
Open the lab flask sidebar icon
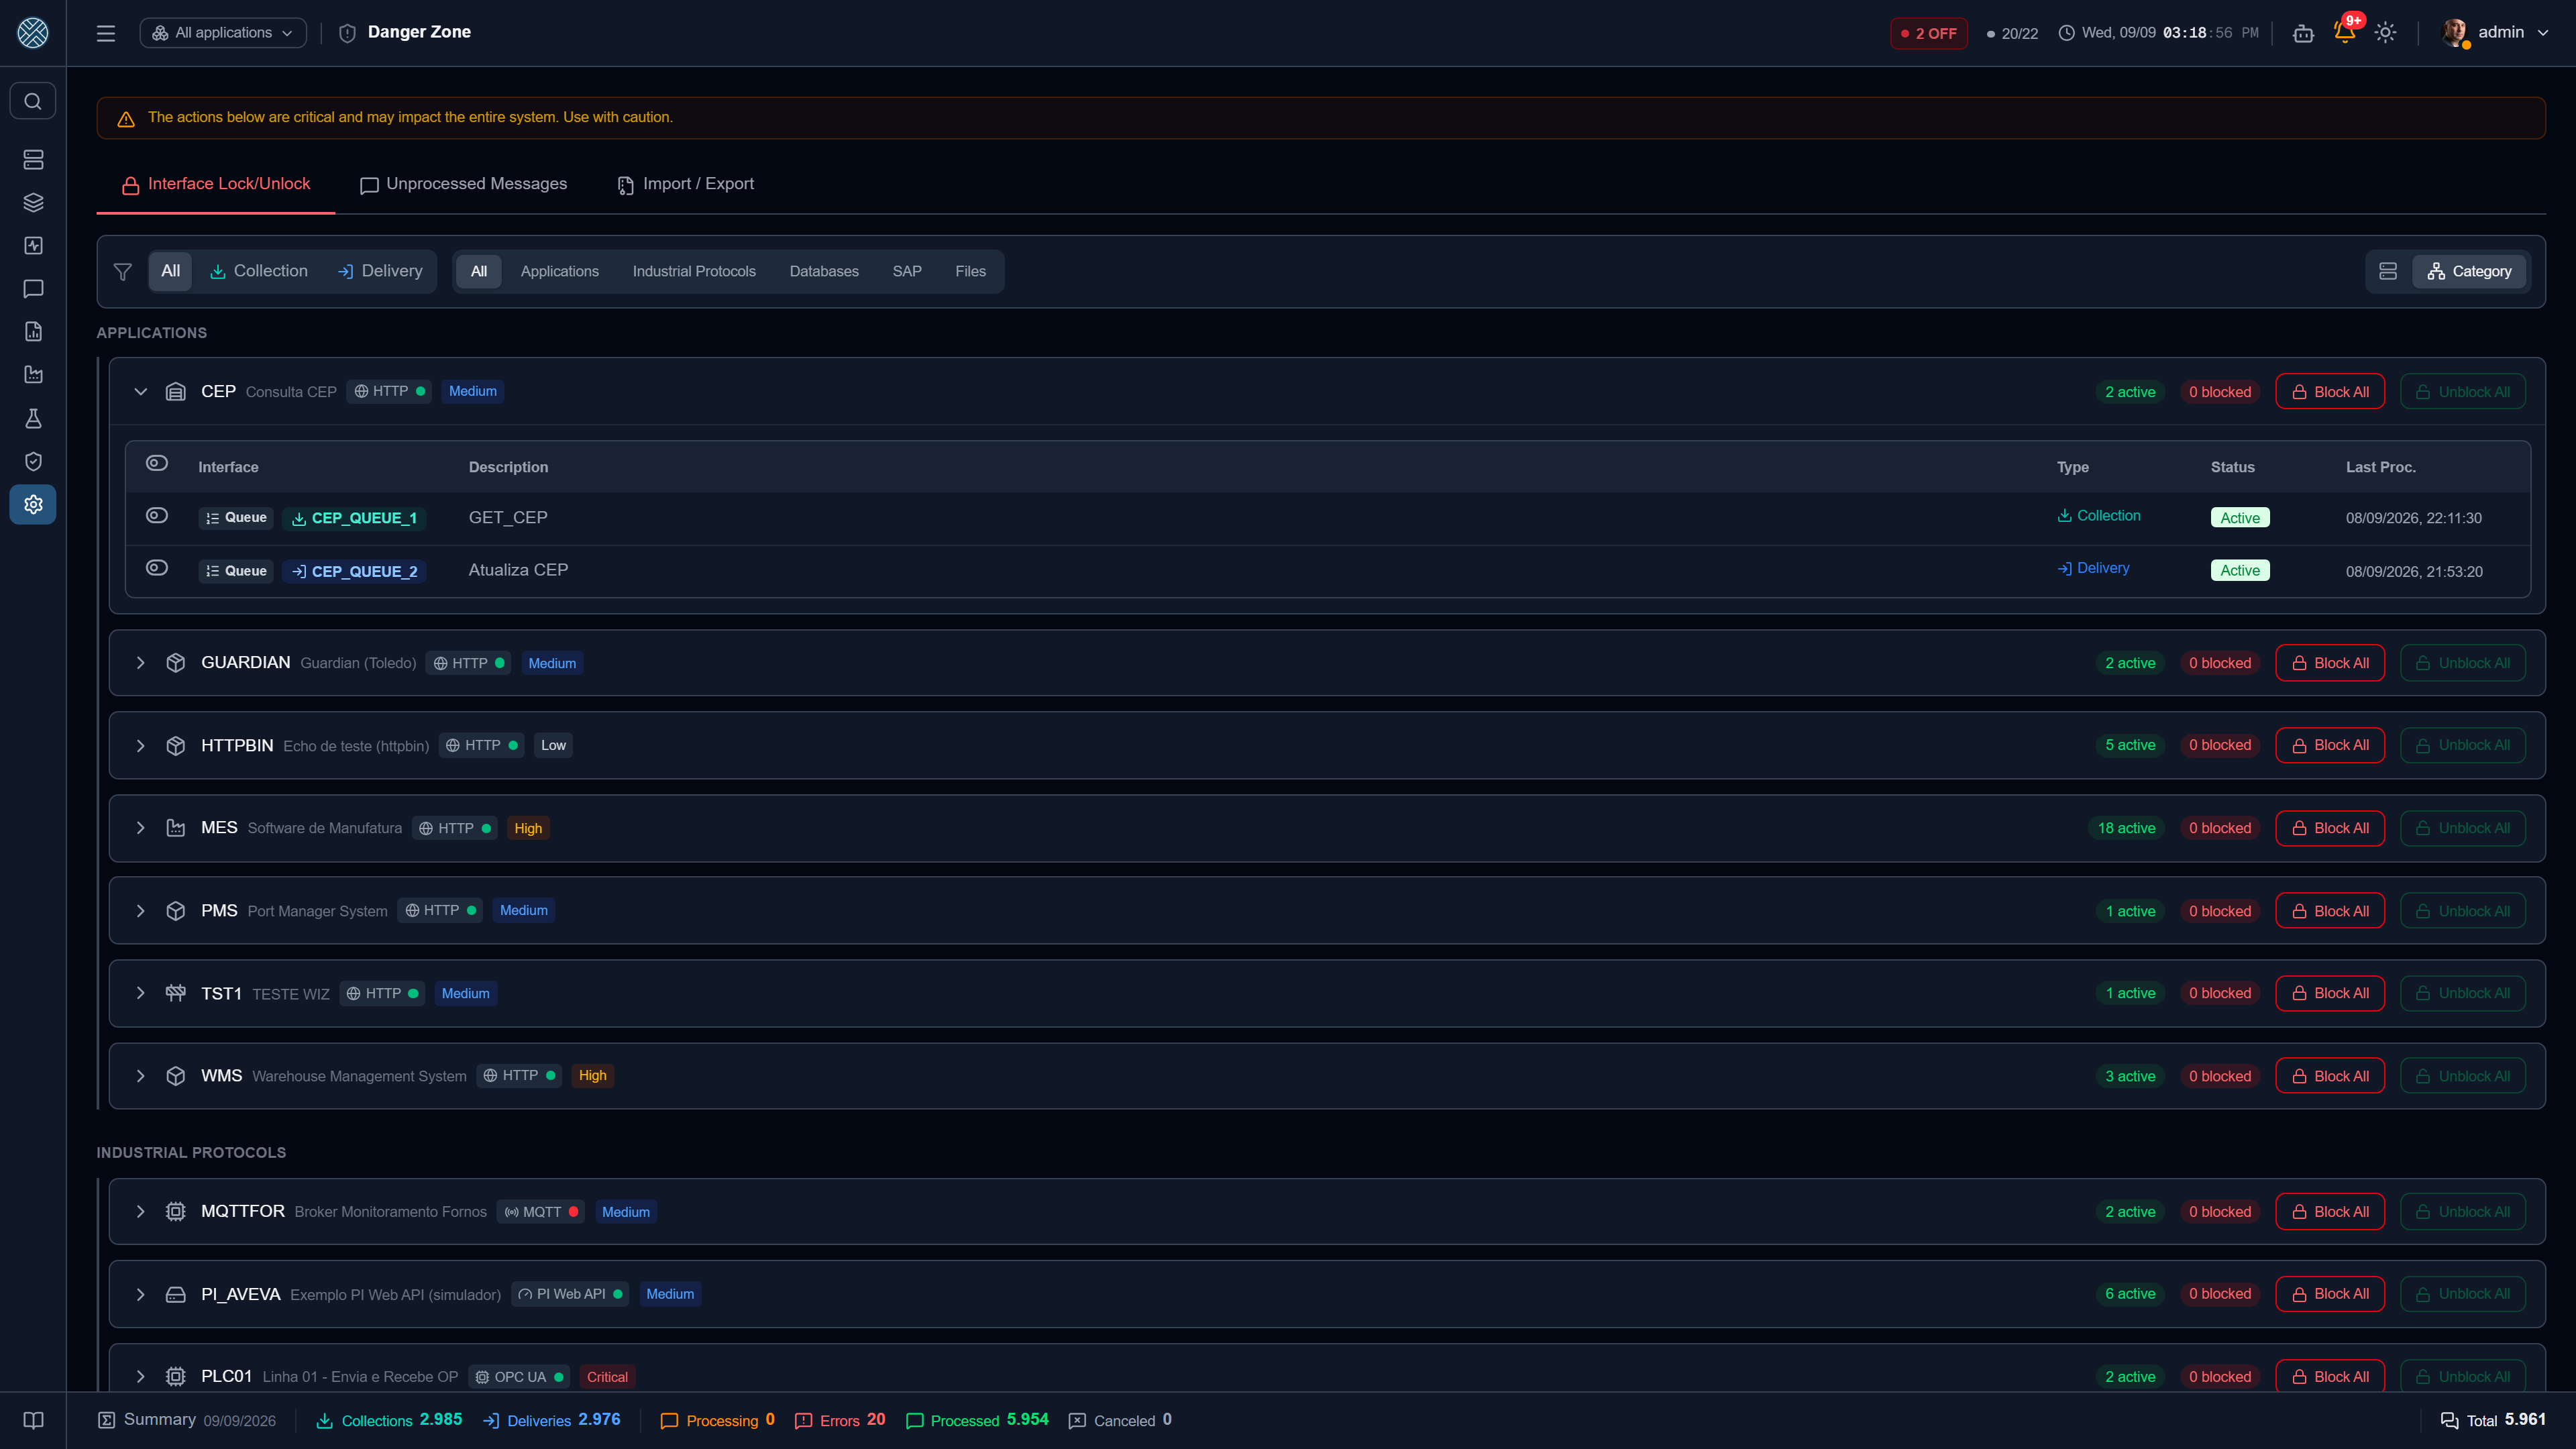pyautogui.click(x=33, y=418)
